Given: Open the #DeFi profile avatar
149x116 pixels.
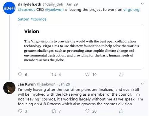Looking at the screenshot, I should pos(9,8).
